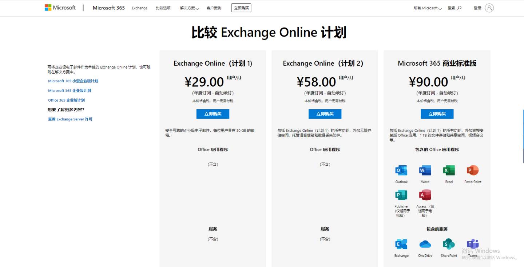Click the Teams service icon

pyautogui.click(x=473, y=244)
